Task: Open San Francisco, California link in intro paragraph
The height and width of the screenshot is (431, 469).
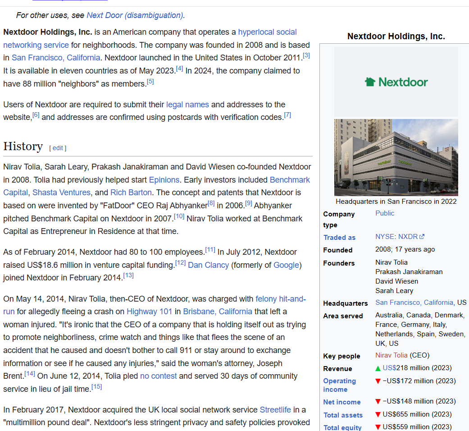Action: coord(56,58)
